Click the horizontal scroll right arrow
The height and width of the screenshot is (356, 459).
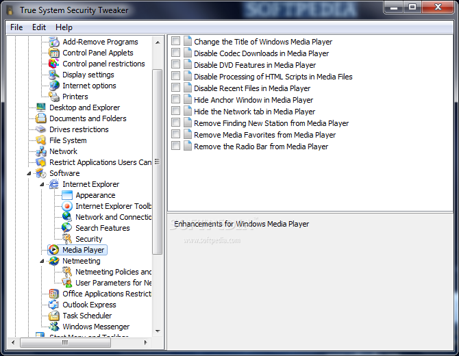[146, 342]
